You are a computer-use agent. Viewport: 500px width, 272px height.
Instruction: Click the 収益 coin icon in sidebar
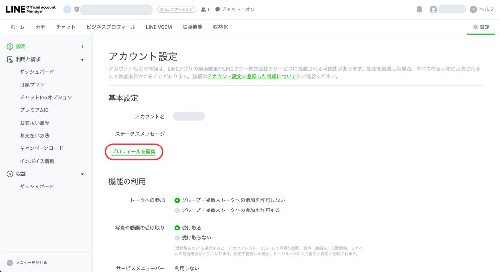(10, 174)
